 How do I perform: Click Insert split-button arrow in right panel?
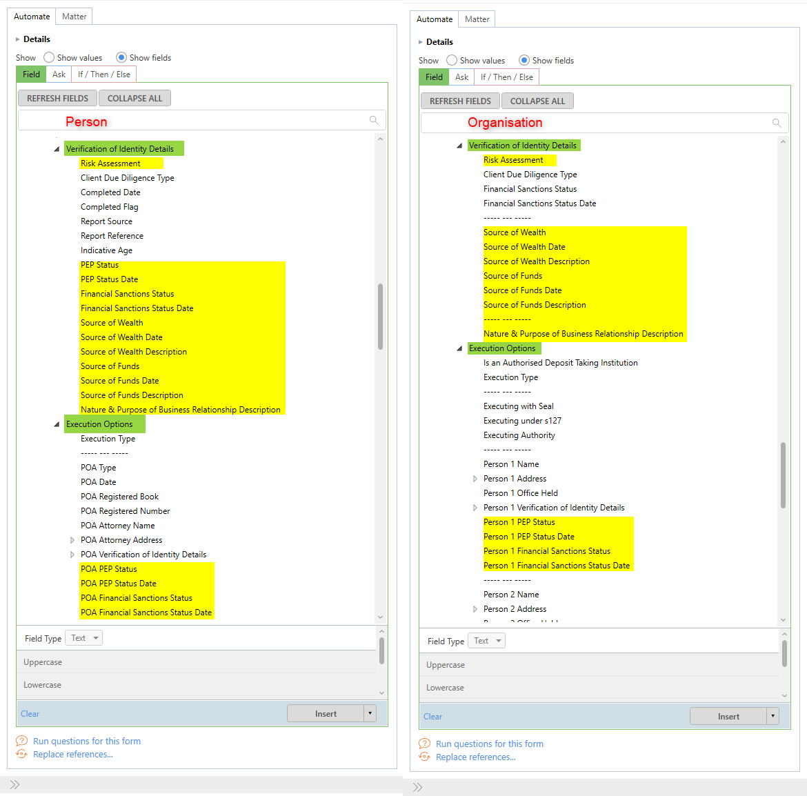point(773,716)
